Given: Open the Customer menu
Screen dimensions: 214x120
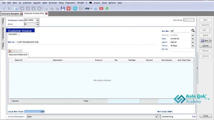Looking at the screenshot, I should [27, 3].
